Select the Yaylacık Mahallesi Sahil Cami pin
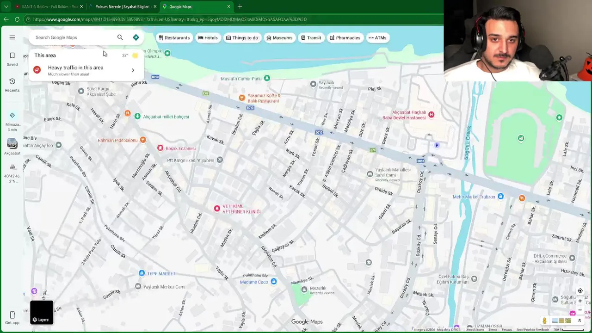Screen dimensions: 592x333 tap(370, 174)
